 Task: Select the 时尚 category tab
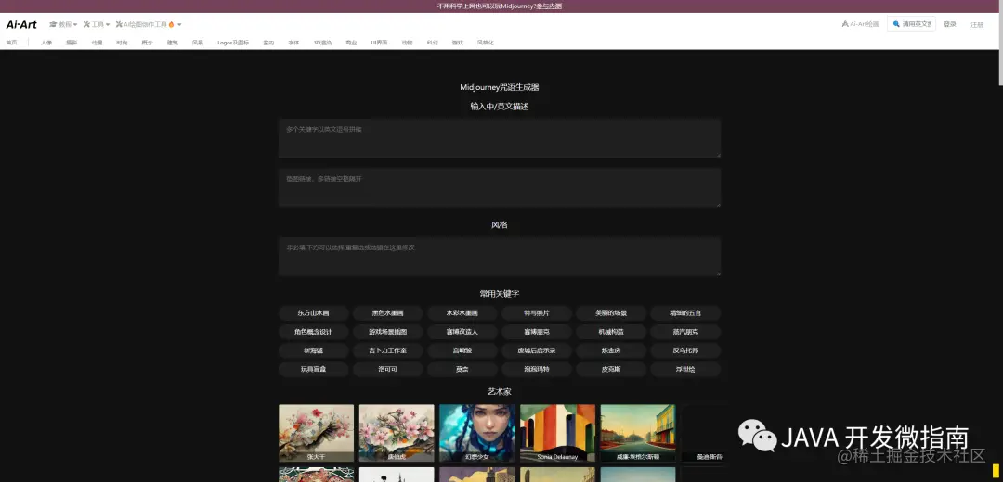(122, 43)
